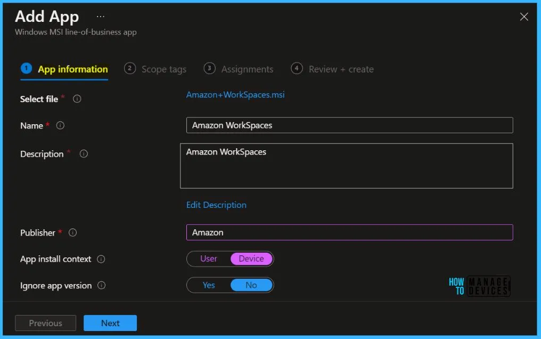Viewport: 541px width, 339px height.
Task: Click the info icon next to Publisher
Action: [x=72, y=233]
